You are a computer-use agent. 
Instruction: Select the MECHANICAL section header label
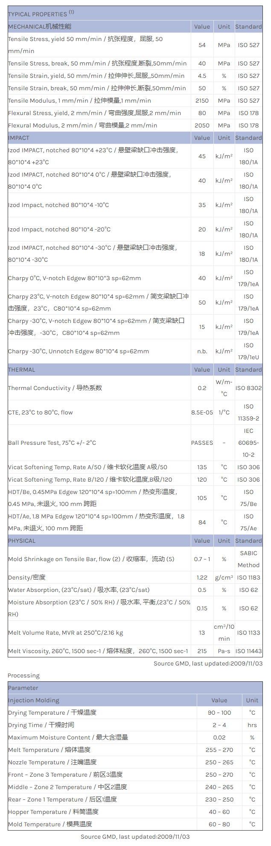40,27
